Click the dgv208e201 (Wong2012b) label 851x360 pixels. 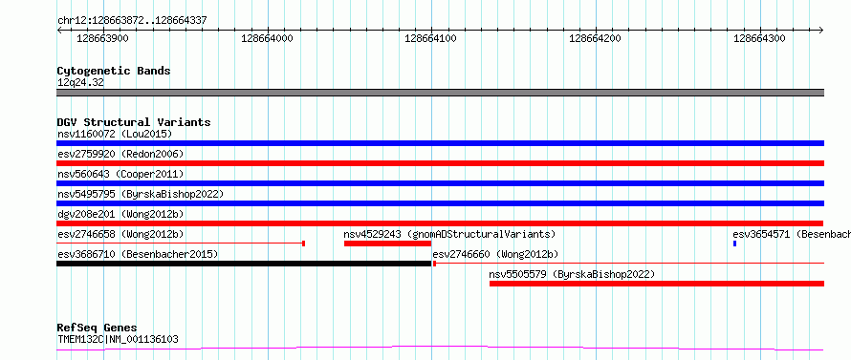[x=120, y=214]
